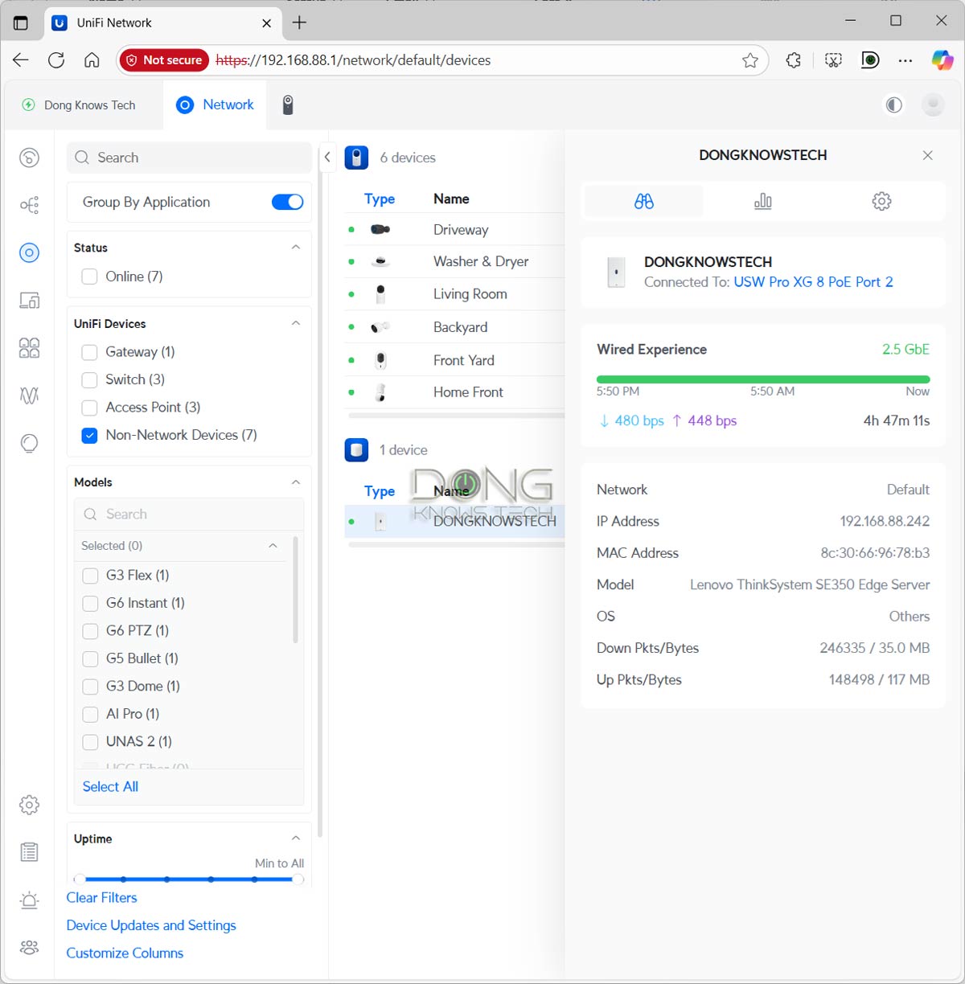
Task: Click the Models search field
Action: click(x=189, y=515)
